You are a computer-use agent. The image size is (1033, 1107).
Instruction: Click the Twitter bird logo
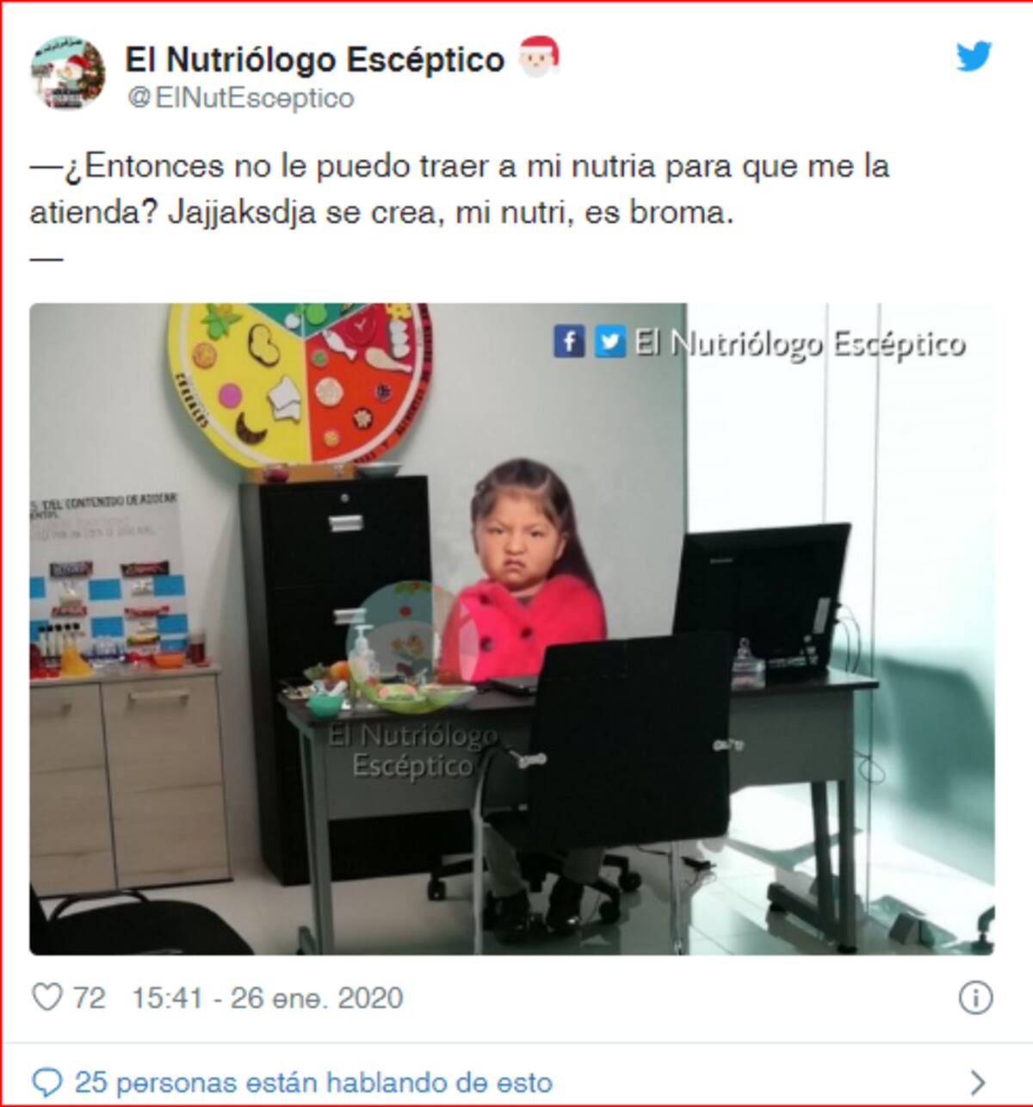[x=974, y=57]
